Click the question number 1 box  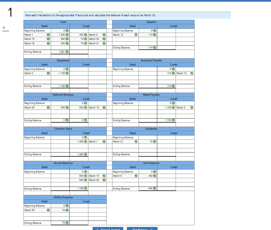click(x=10, y=12)
